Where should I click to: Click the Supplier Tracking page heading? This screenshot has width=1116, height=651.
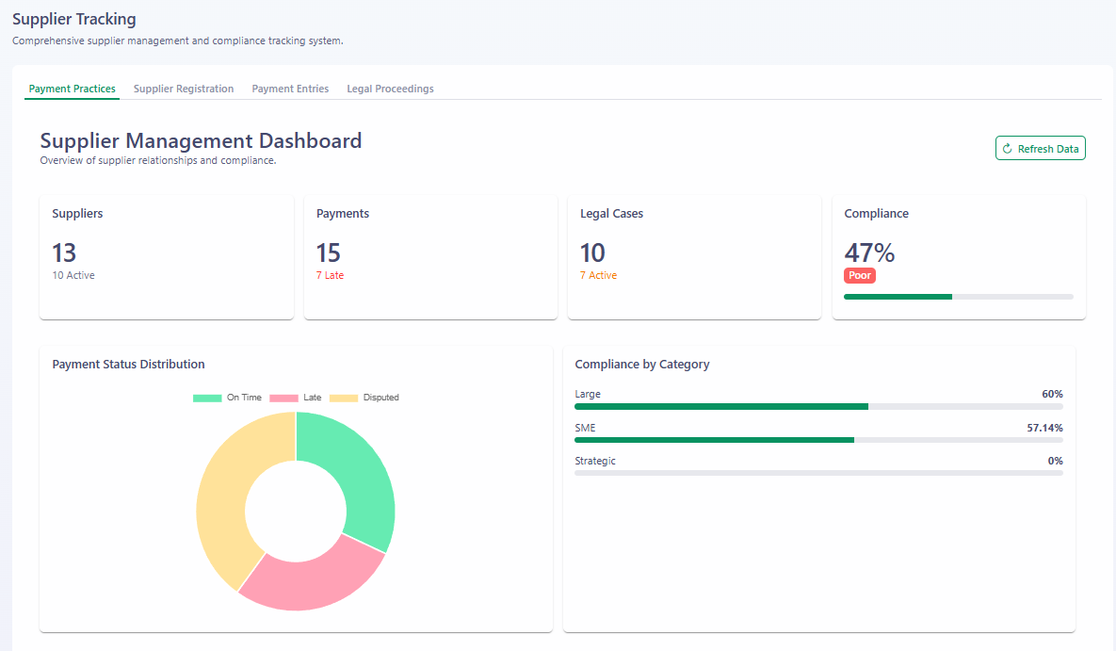(x=74, y=19)
